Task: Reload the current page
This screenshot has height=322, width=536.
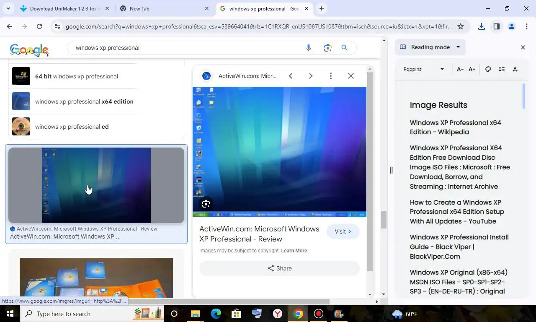Action: 39,26
